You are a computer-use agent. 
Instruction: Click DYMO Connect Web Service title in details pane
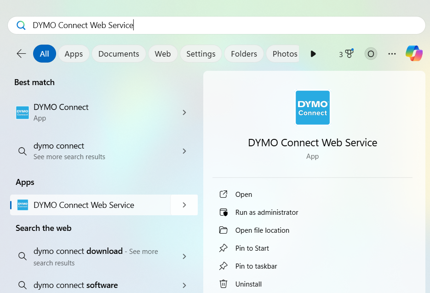(313, 143)
